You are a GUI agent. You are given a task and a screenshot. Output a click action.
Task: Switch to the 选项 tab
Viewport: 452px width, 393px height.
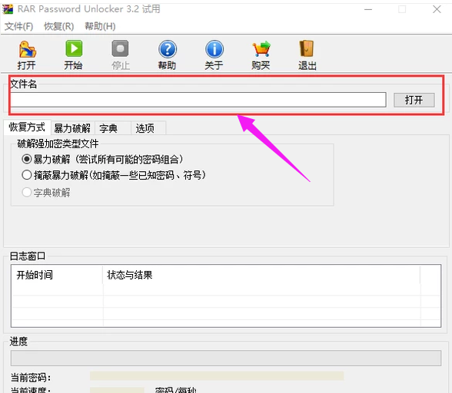click(148, 128)
